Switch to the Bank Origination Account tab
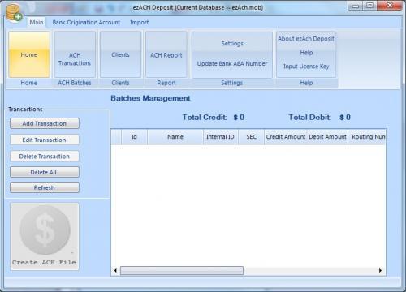The image size is (406, 292). [86, 22]
